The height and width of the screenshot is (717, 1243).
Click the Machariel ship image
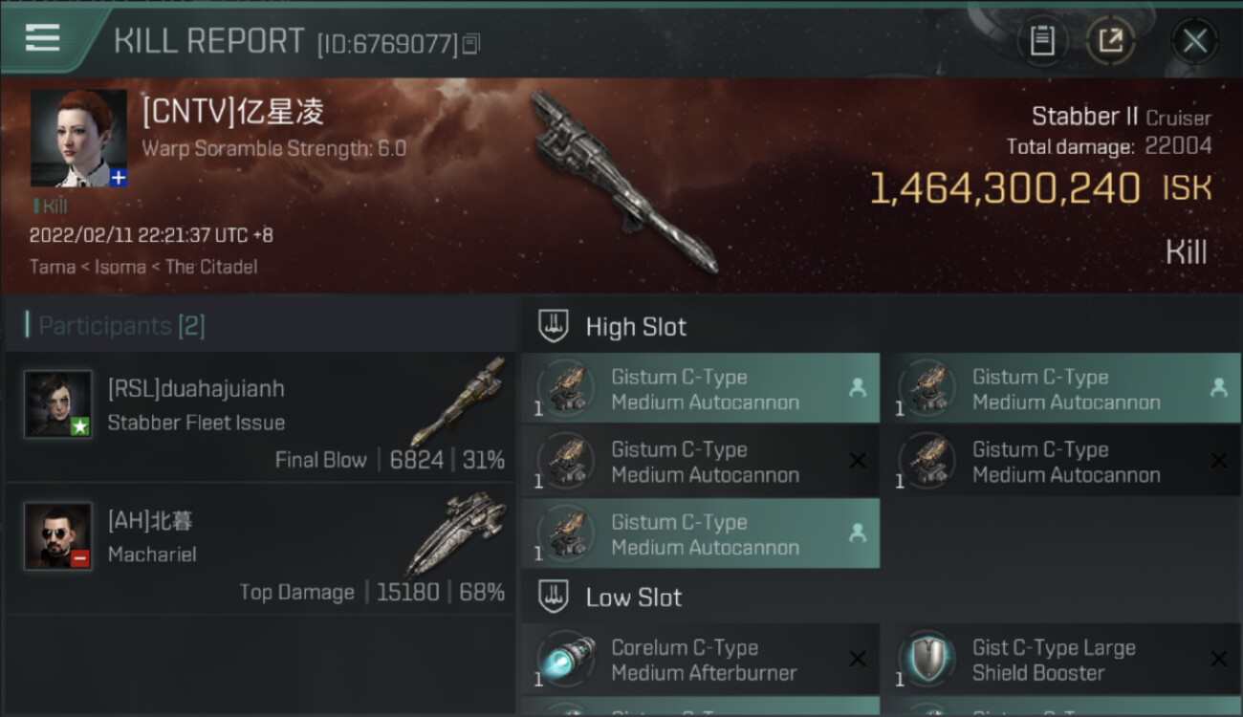[x=456, y=533]
